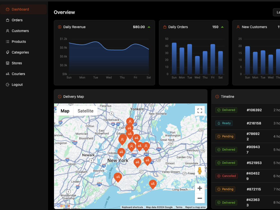The image size is (280, 210).
Task: Click the New Customers person icon
Action: 238,27
